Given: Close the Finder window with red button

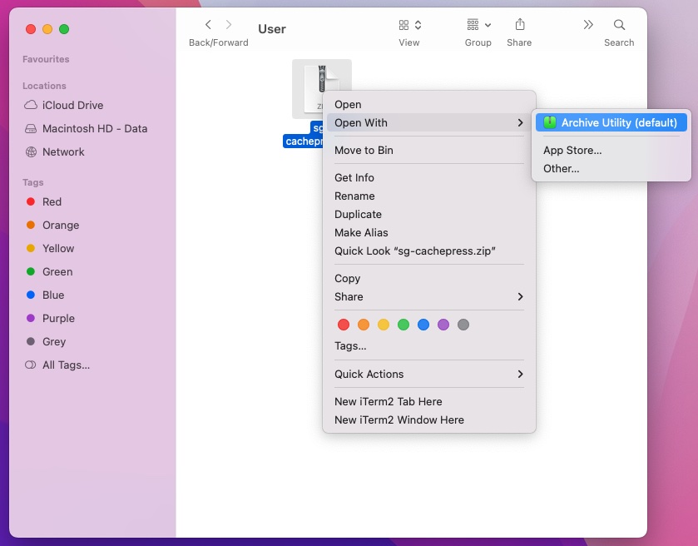Looking at the screenshot, I should pos(31,29).
